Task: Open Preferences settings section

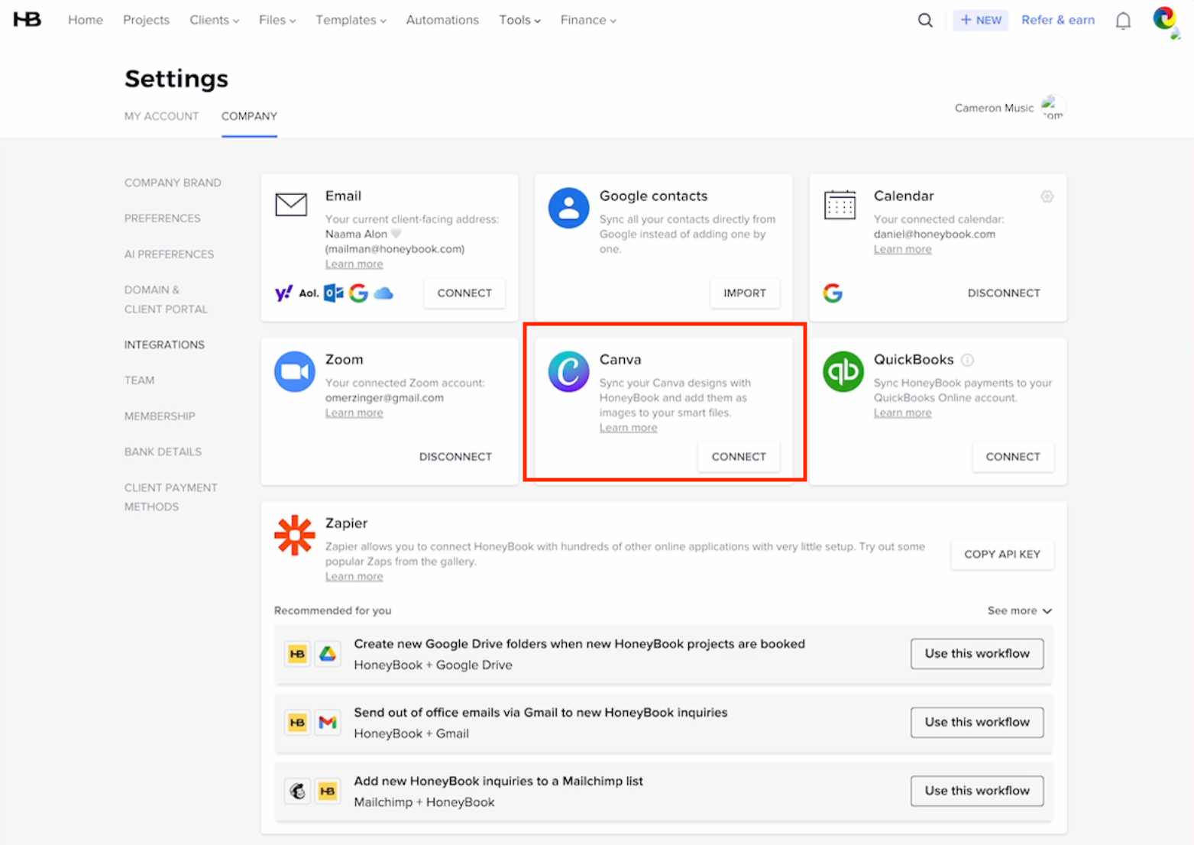Action: tap(163, 219)
